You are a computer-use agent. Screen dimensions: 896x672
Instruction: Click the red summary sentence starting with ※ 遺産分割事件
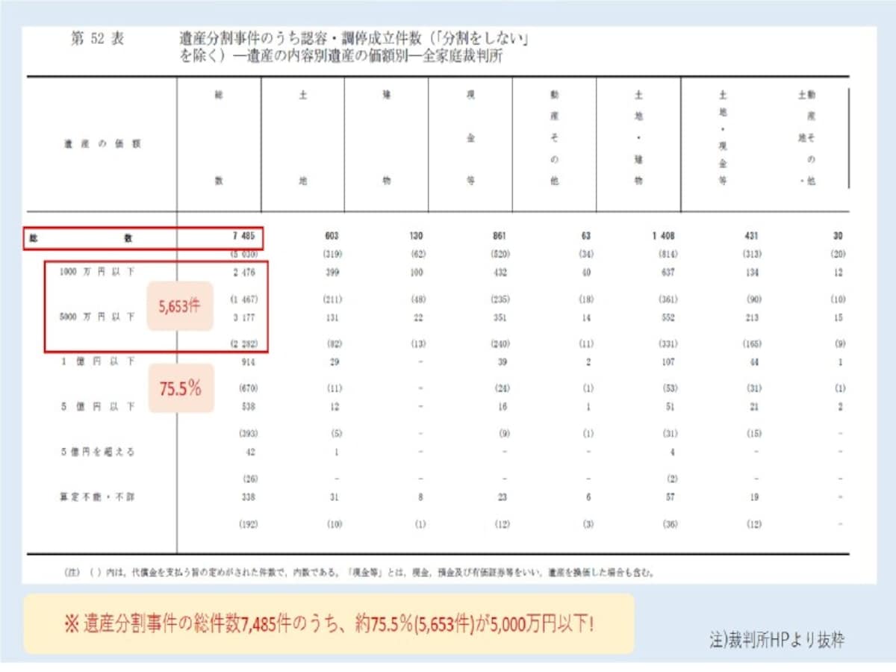[329, 624]
